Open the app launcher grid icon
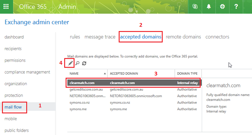Image resolution: width=252 pixels, height=135 pixels. click(x=6, y=7)
